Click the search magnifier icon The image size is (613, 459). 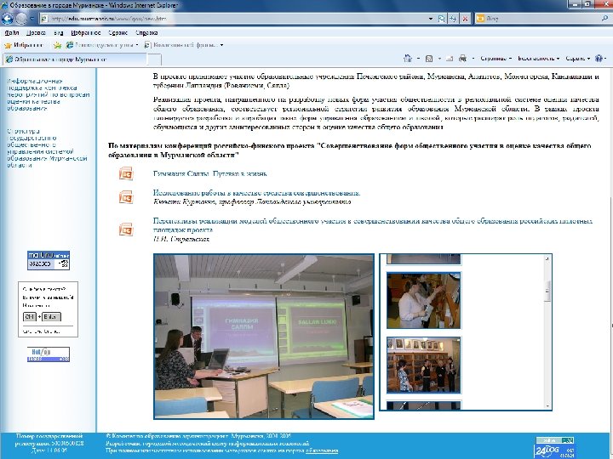pyautogui.click(x=605, y=19)
